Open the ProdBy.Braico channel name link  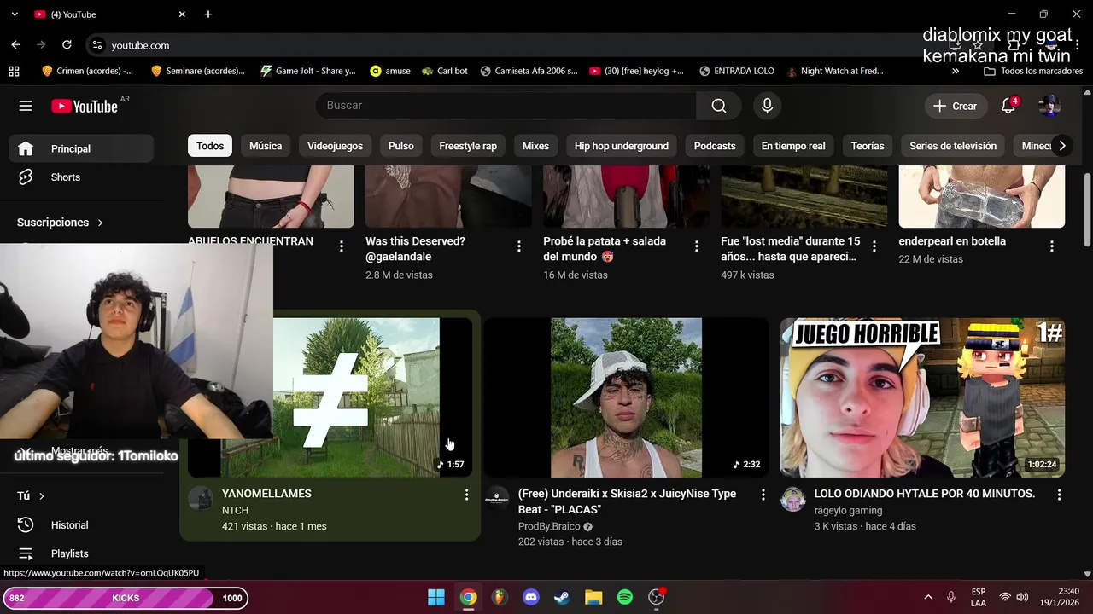549,526
